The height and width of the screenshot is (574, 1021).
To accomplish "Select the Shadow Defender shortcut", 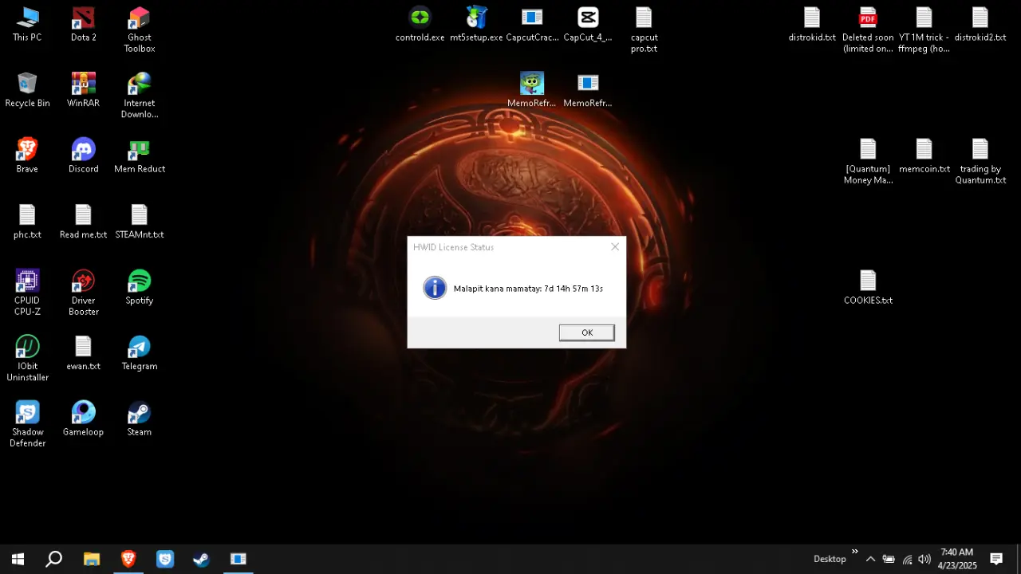I will tap(27, 424).
